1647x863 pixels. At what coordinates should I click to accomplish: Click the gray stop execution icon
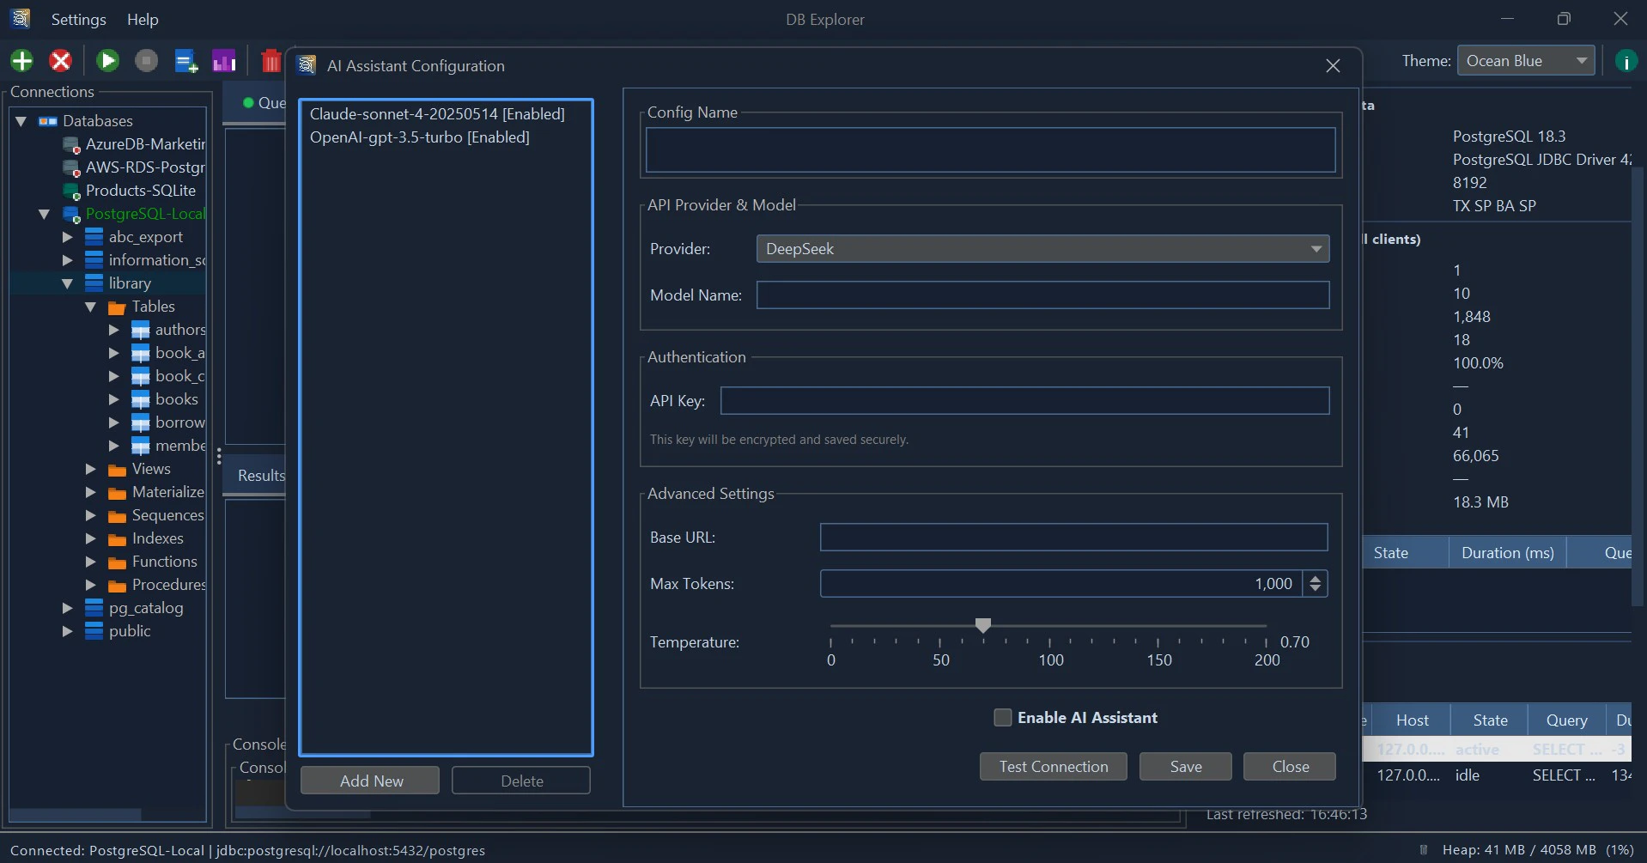coord(145,60)
